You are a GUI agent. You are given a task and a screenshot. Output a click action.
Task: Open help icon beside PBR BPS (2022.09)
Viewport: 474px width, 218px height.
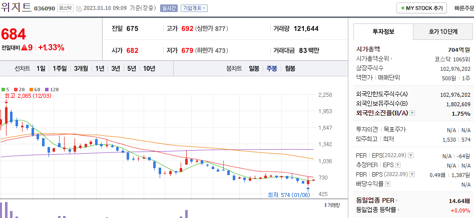click(x=412, y=174)
